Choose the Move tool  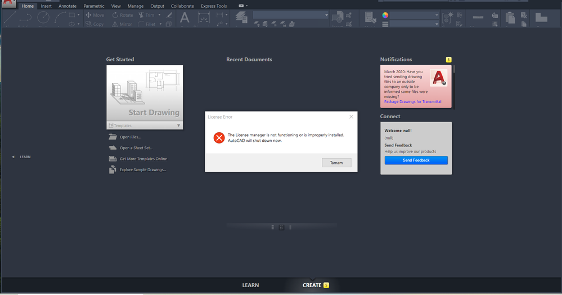(95, 15)
